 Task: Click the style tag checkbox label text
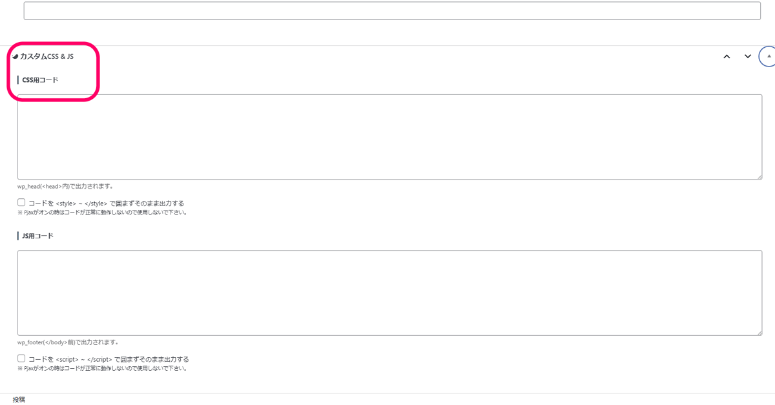107,203
